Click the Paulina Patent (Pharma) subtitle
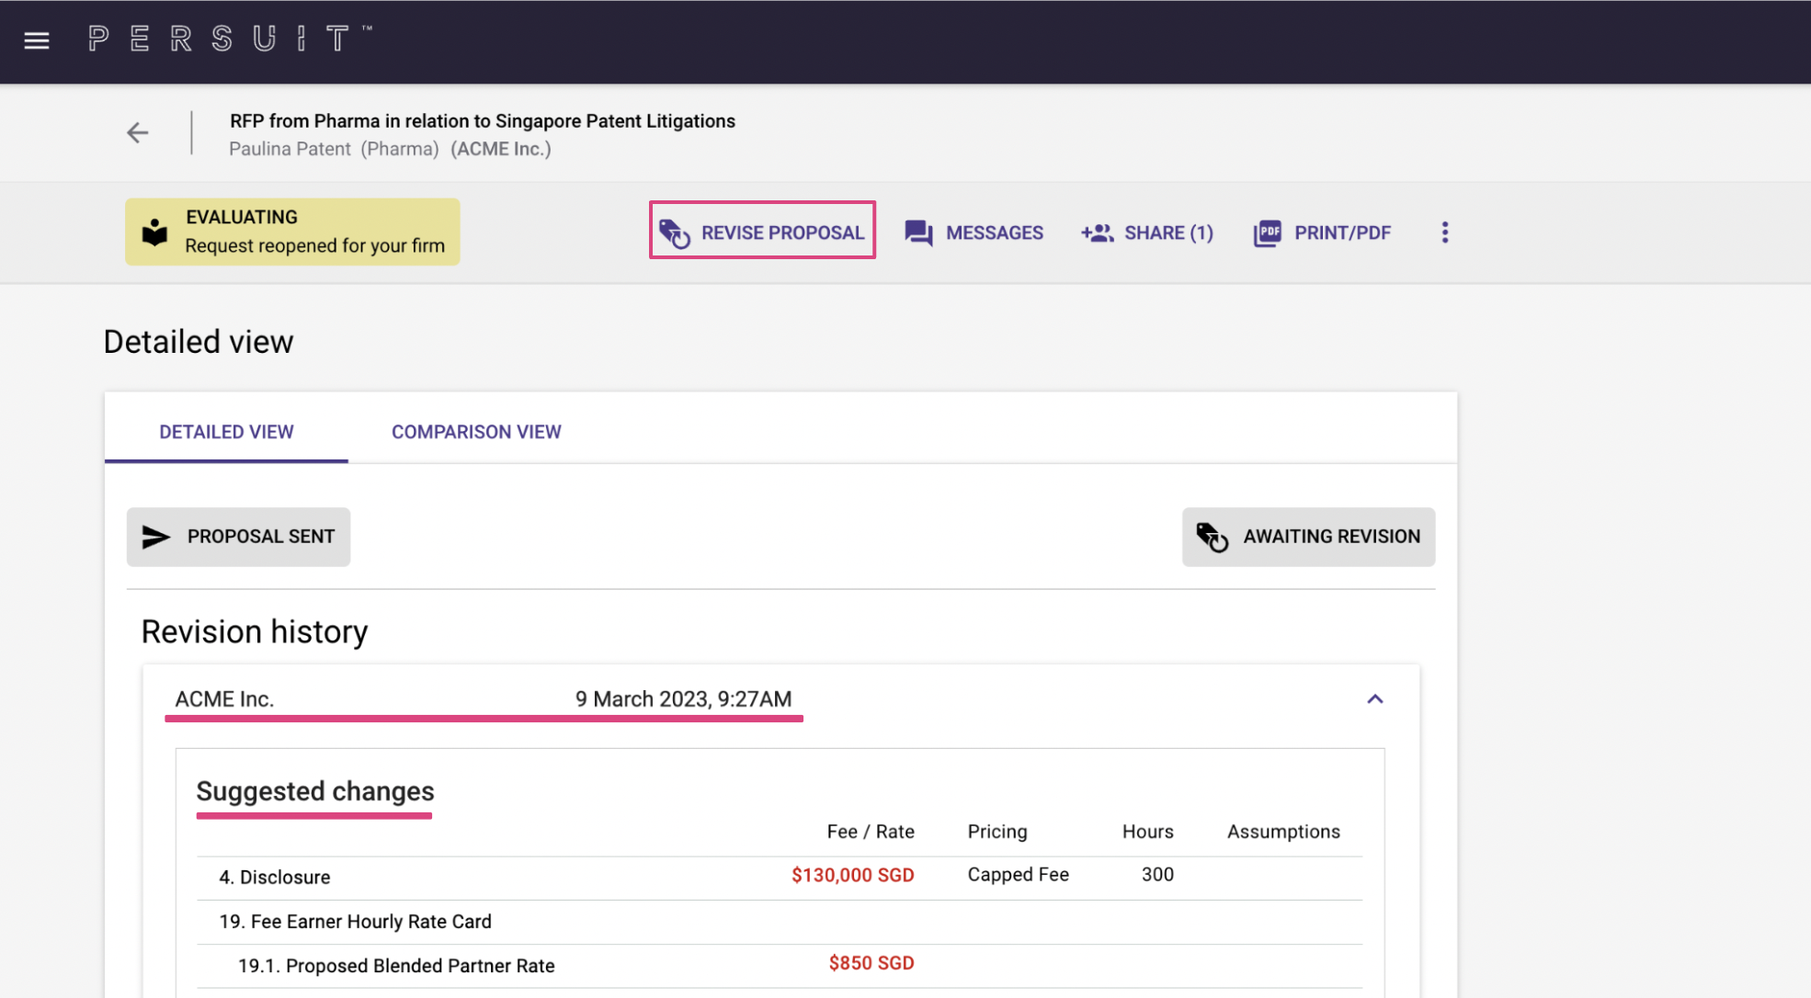The height and width of the screenshot is (998, 1811). (334, 149)
